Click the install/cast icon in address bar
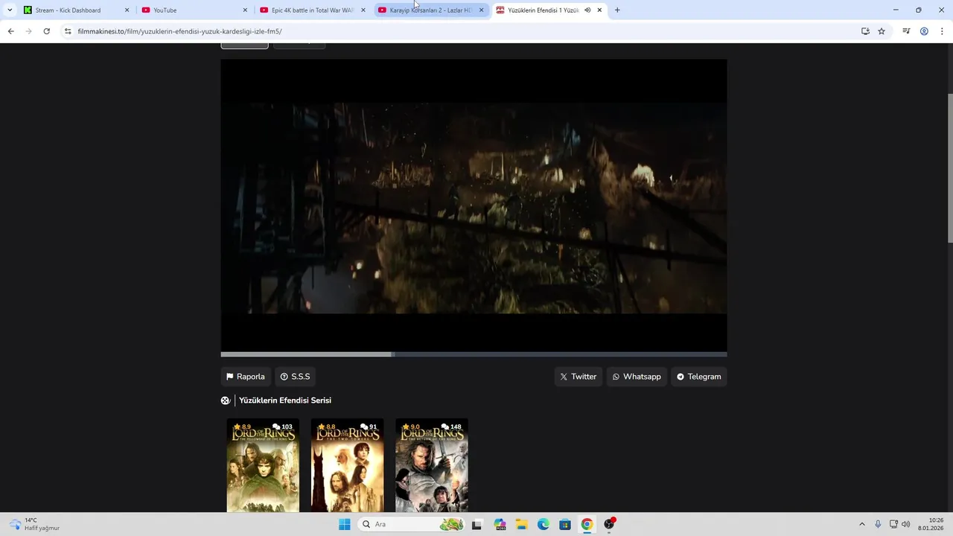This screenshot has width=953, height=536. (x=865, y=31)
